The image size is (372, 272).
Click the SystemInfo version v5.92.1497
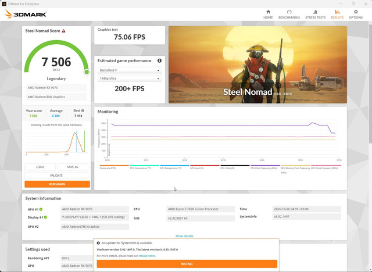(306, 217)
